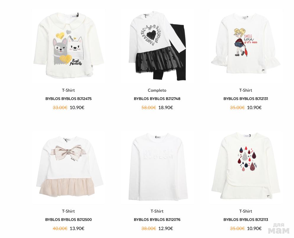Open the plain white embossed shirt image
This screenshot has width=294, height=238.
[x=157, y=167]
